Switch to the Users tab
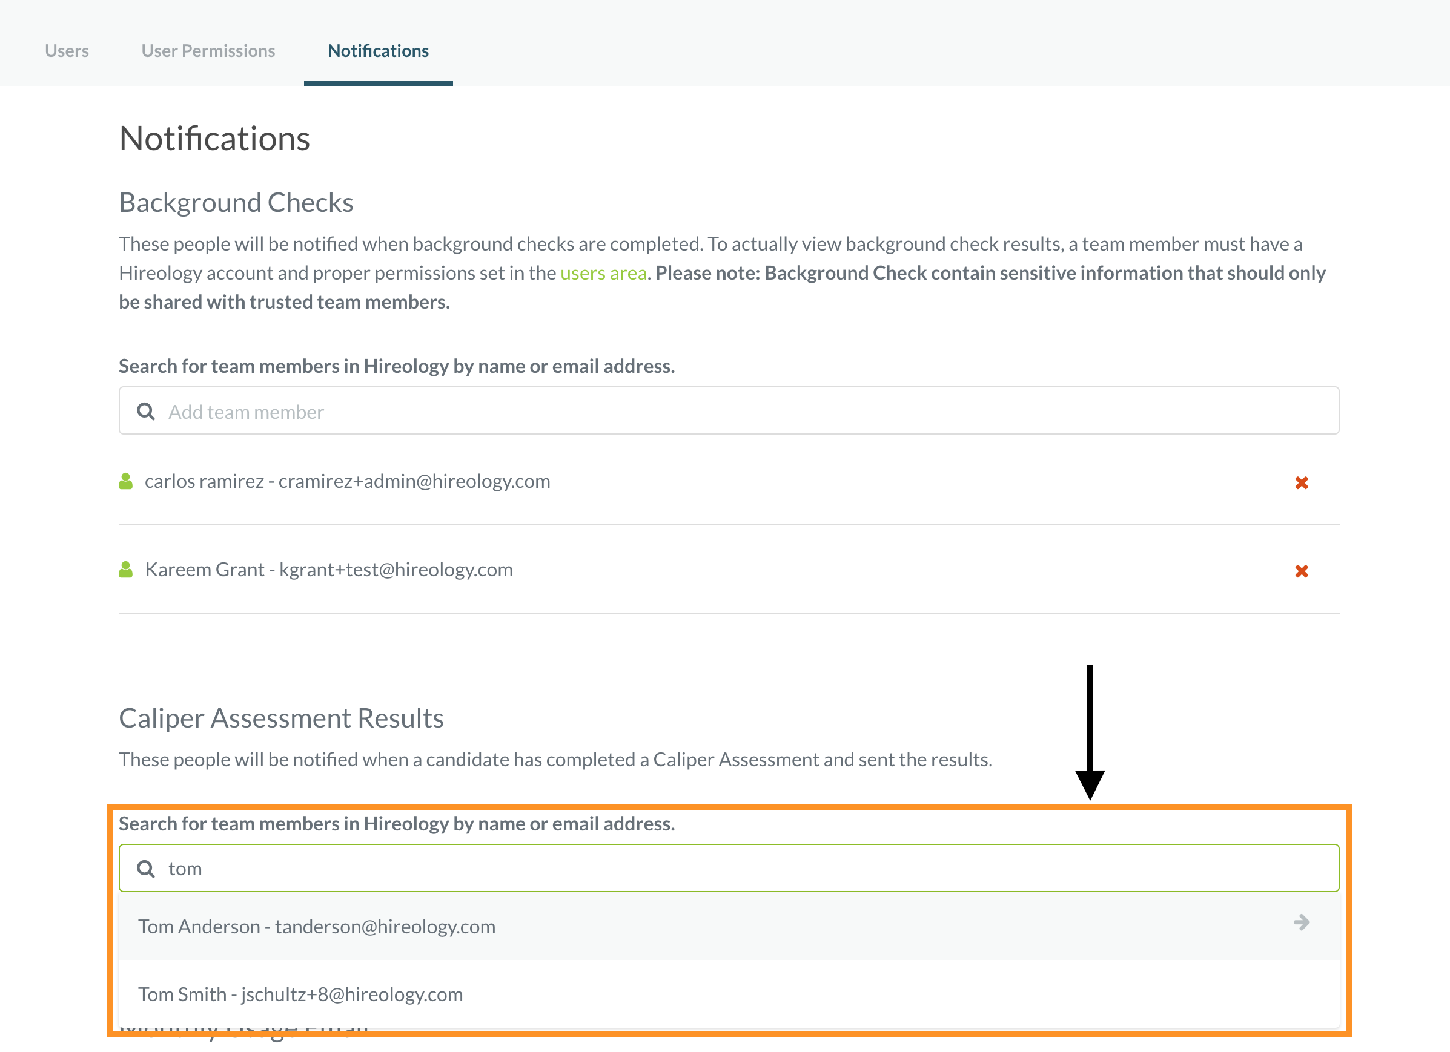Screen dimensions: 1450x1052 coord(67,51)
